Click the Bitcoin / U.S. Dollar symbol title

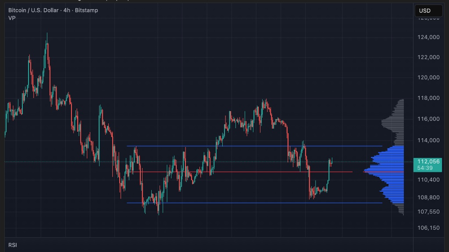[x=34, y=10]
